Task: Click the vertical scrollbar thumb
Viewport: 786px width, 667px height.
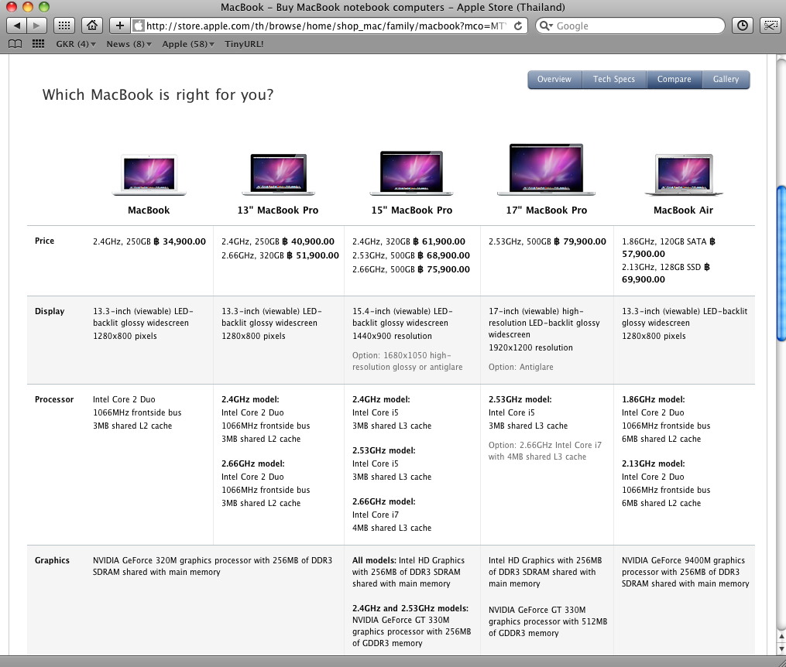Action: (781, 263)
